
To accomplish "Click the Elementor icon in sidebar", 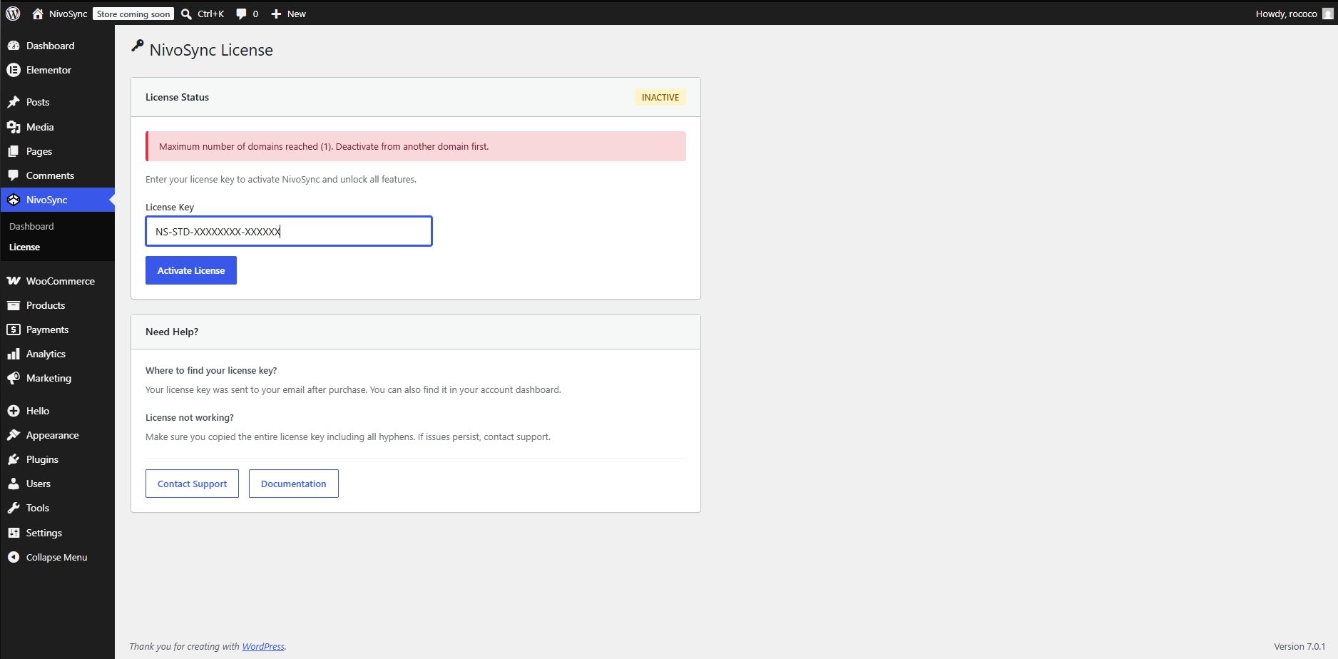I will click(14, 70).
